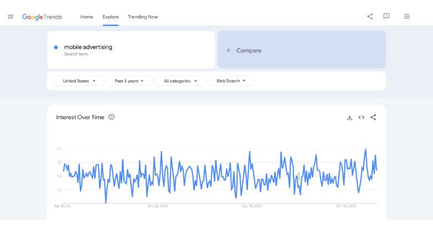Click the Note marker on the chart

tap(298, 176)
